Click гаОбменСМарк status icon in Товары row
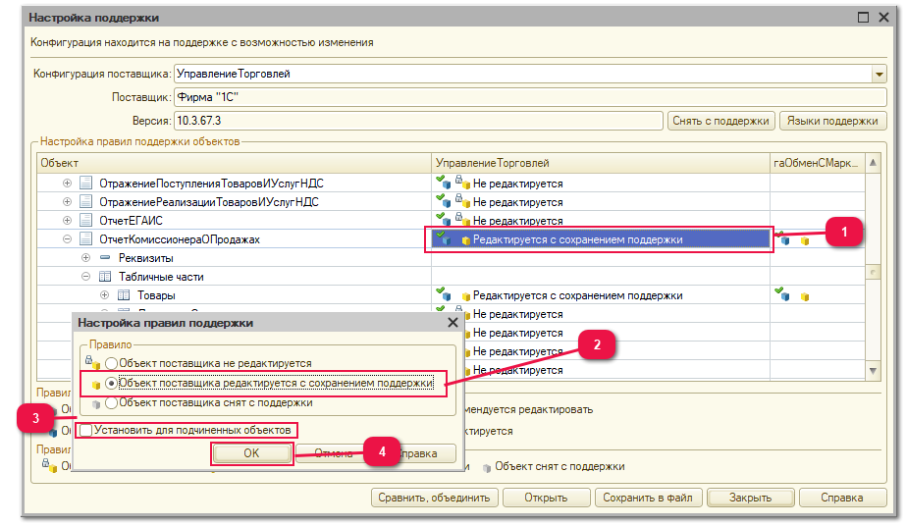This screenshot has height=526, width=906. 783,293
